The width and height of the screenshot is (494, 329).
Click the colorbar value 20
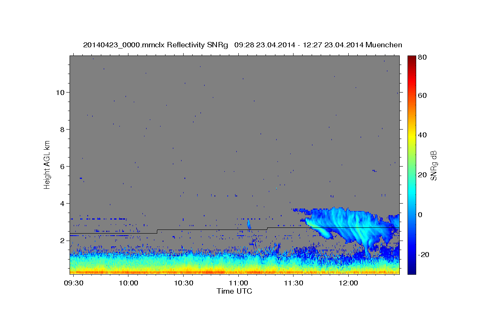click(422, 175)
